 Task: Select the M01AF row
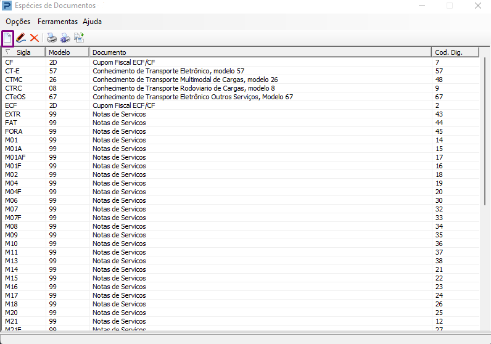(x=241, y=157)
